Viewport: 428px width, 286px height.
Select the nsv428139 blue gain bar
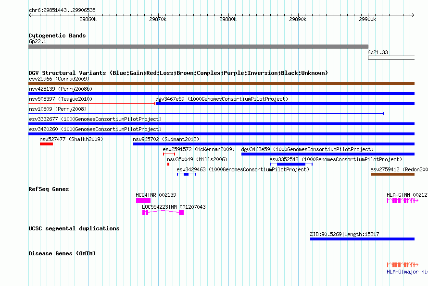point(221,94)
